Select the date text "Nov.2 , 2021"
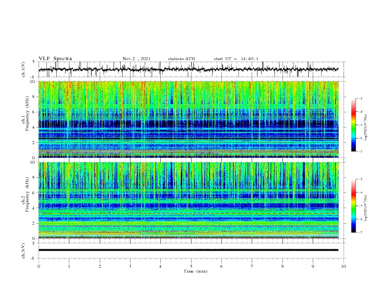The height and width of the screenshot is (299, 387). coord(136,59)
